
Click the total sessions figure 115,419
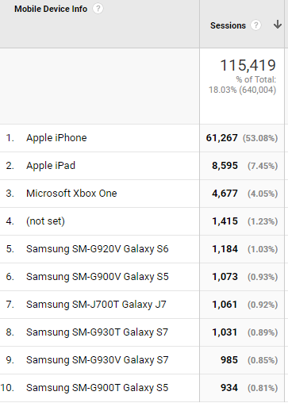pos(248,65)
